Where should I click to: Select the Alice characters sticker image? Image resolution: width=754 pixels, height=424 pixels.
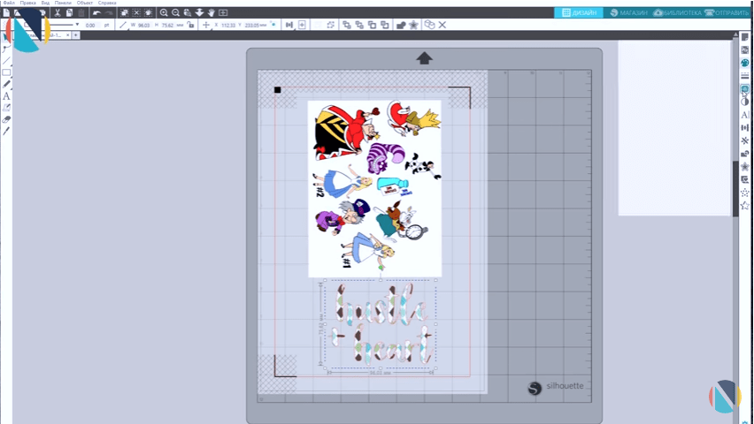click(374, 189)
